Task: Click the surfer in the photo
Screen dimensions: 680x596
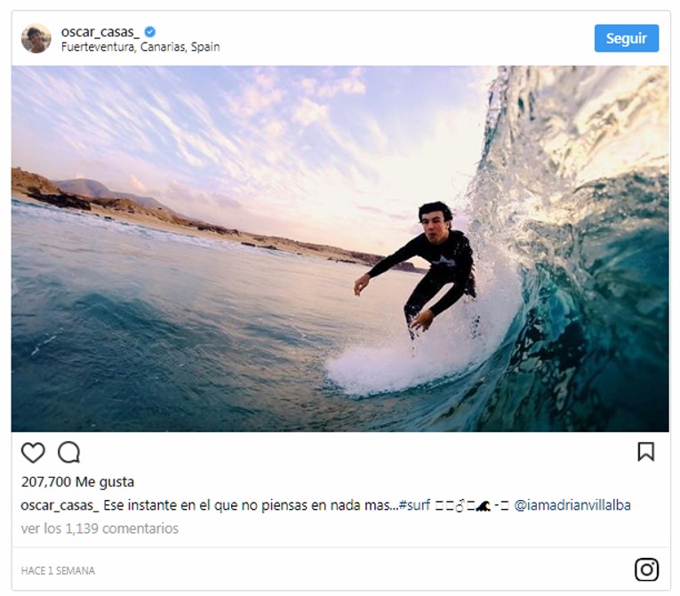Action: point(432,263)
